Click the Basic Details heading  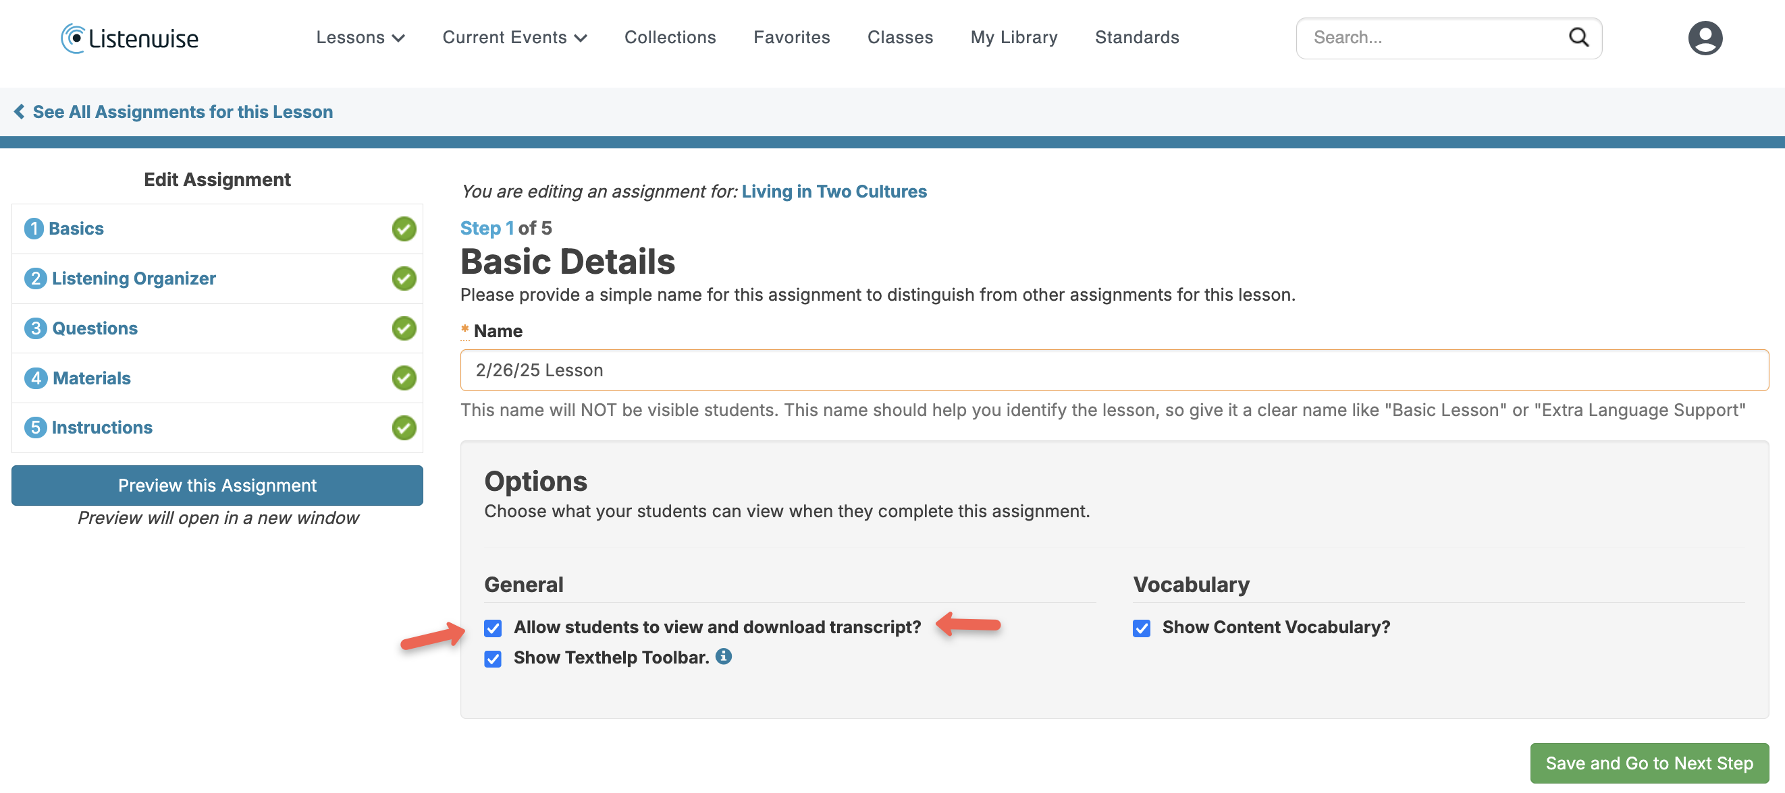568,262
